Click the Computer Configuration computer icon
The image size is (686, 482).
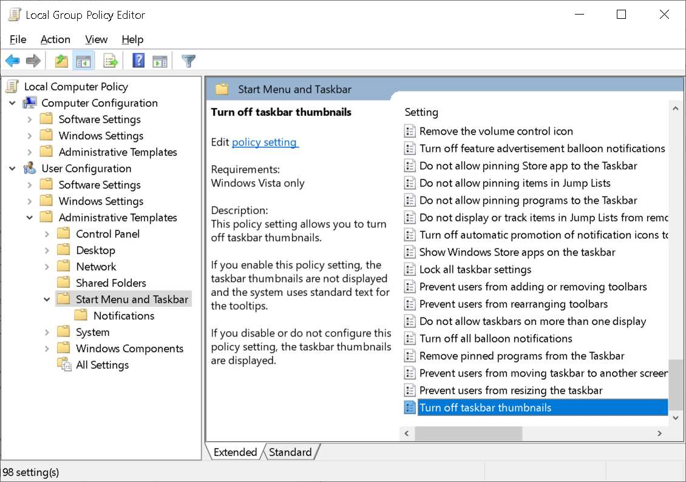tap(30, 102)
